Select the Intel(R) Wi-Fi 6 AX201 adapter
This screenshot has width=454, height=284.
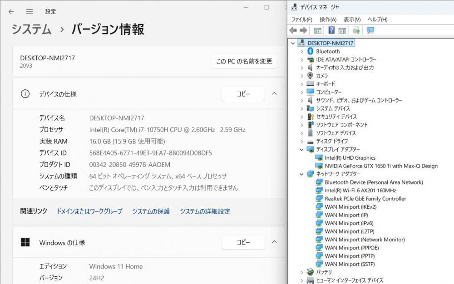360,191
